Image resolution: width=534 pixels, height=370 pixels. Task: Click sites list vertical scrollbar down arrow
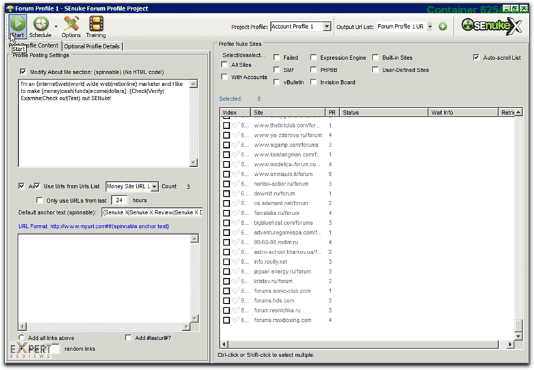coord(518,336)
